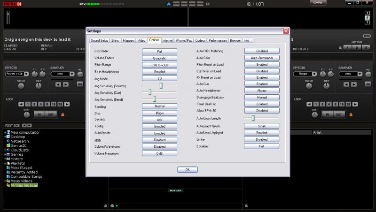Image resolution: width=376 pixels, height=212 pixels.
Task: Expand the Desktop tree node
Action: pyautogui.click(x=5, y=136)
